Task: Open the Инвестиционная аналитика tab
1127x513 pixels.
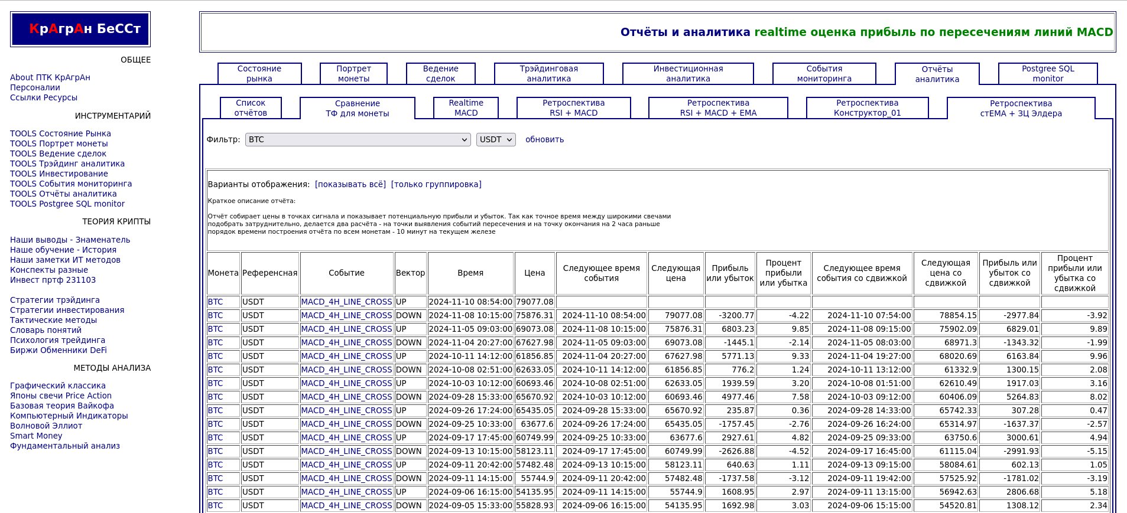Action: click(x=688, y=74)
